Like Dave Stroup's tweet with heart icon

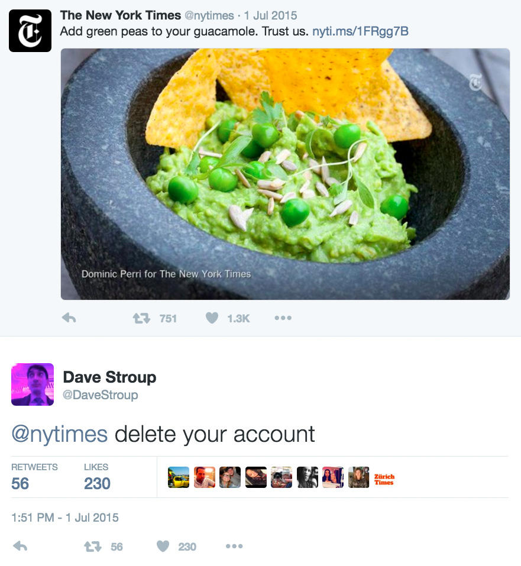coord(163,546)
